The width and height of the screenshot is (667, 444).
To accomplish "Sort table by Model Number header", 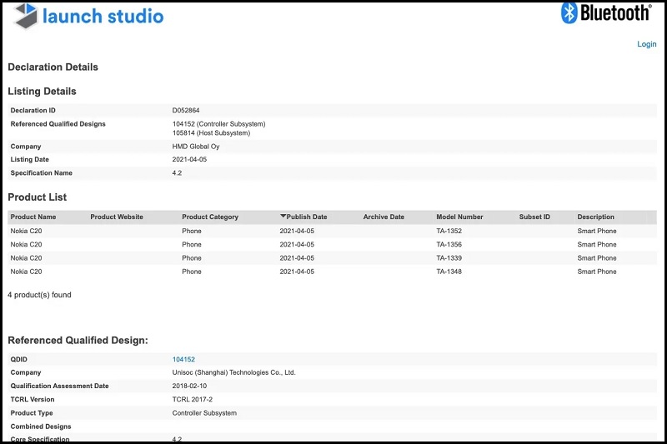I will [459, 217].
